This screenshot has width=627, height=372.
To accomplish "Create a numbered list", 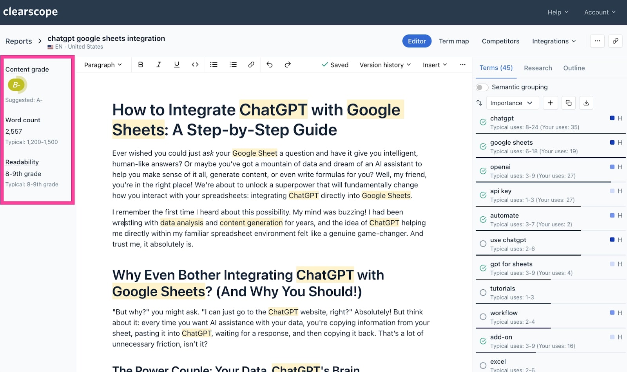I will pyautogui.click(x=233, y=65).
